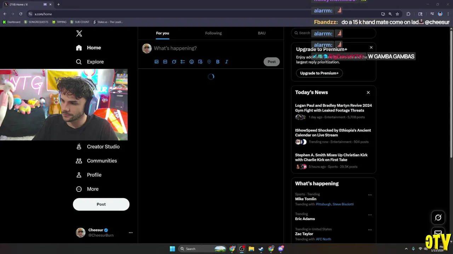Add a poll to the post
Image resolution: width=453 pixels, height=254 pixels.
pyautogui.click(x=183, y=62)
